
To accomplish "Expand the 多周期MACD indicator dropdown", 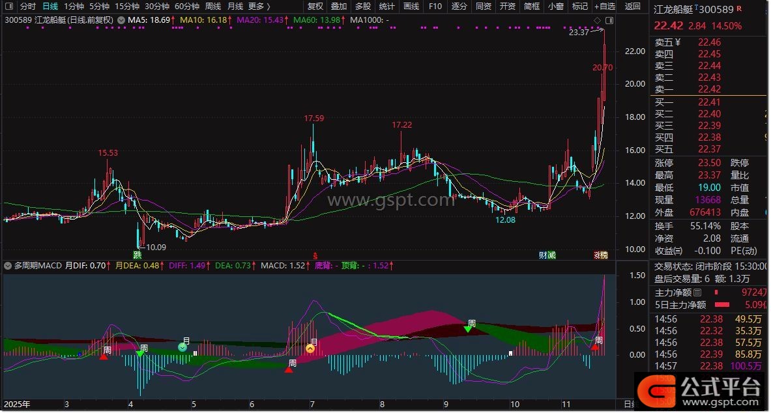I will 7,266.
